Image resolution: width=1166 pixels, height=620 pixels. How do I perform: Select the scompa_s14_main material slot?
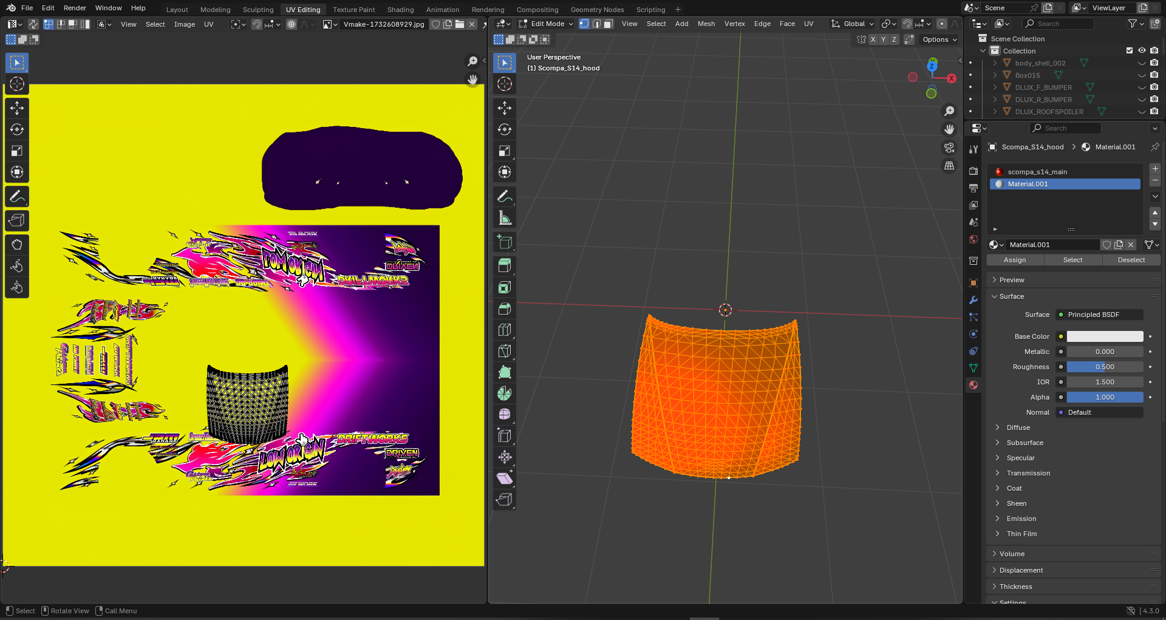[1065, 172]
